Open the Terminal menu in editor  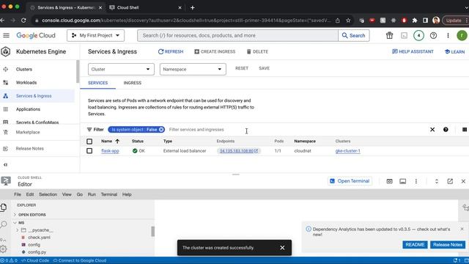pyautogui.click(x=109, y=194)
